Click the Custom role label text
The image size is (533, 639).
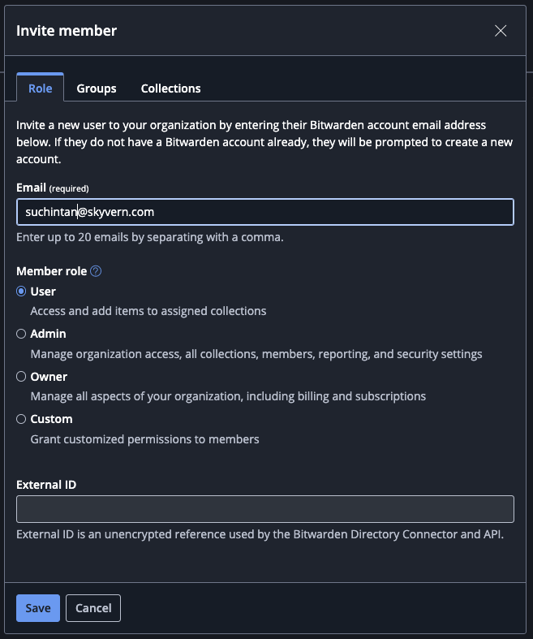pos(51,419)
